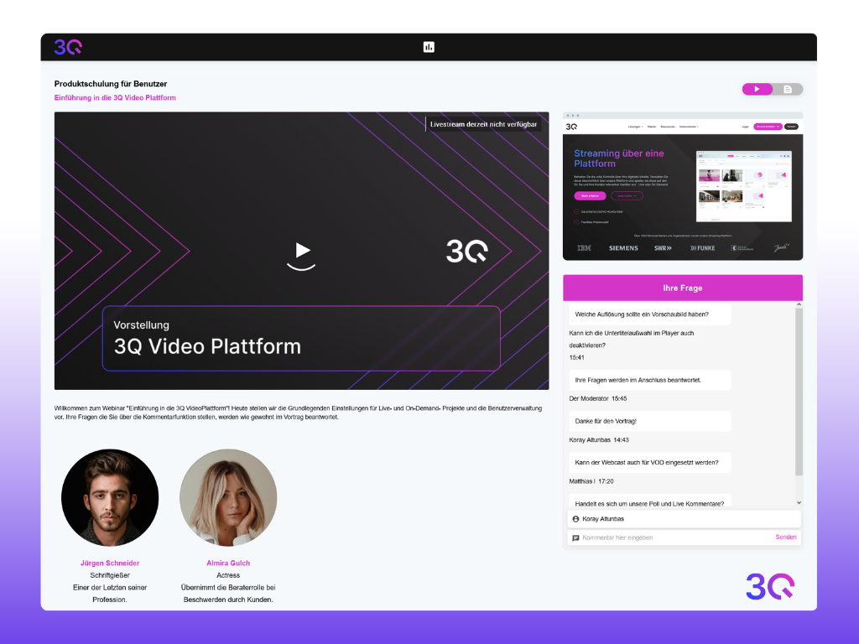Open Jürgen Schneider's profile photo
This screenshot has width=859, height=644.
(x=110, y=498)
